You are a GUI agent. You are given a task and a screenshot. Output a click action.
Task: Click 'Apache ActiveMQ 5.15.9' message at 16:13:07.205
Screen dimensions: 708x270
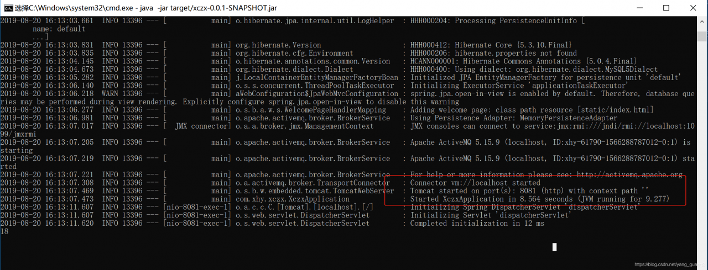pyautogui.click(x=455, y=142)
